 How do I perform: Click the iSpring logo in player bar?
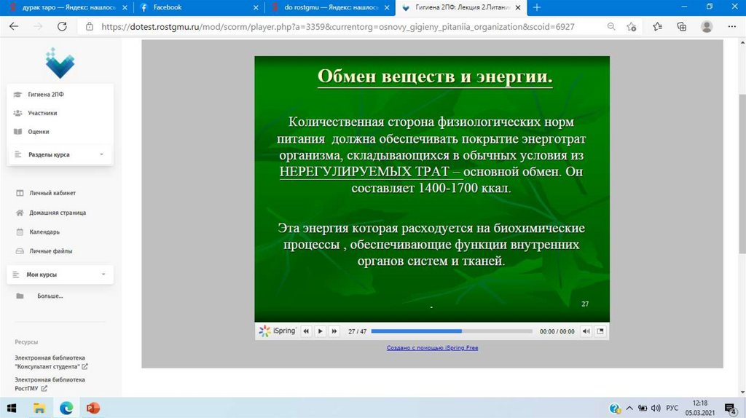(x=278, y=331)
